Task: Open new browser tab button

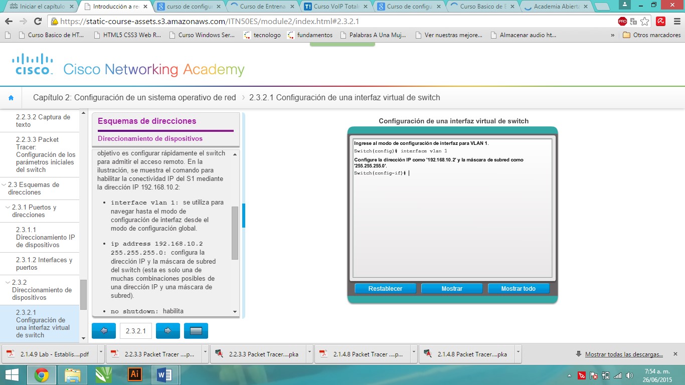Action: (x=602, y=7)
